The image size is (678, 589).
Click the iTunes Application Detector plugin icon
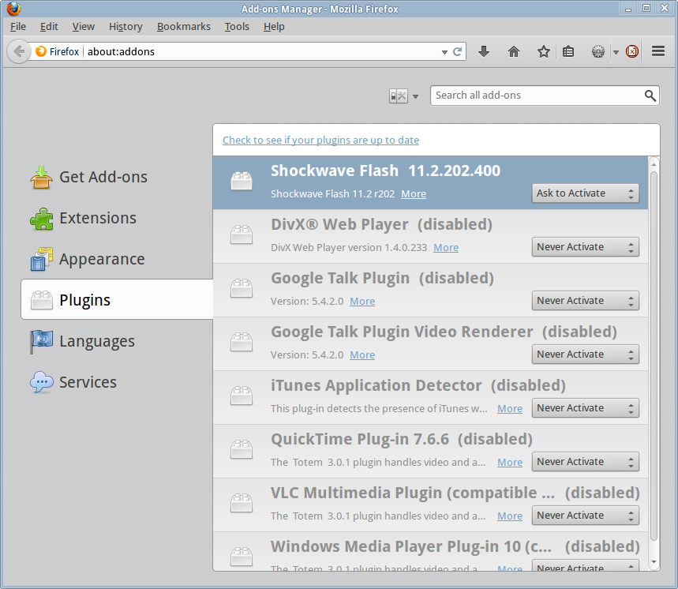coord(242,396)
